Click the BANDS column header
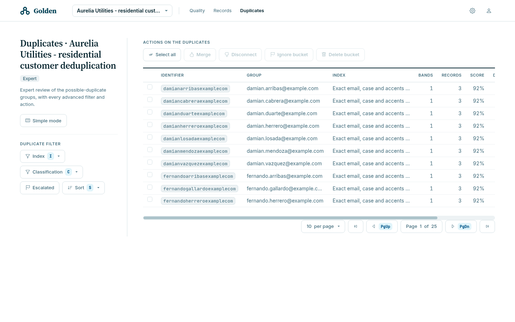The image size is (515, 322). 426,75
